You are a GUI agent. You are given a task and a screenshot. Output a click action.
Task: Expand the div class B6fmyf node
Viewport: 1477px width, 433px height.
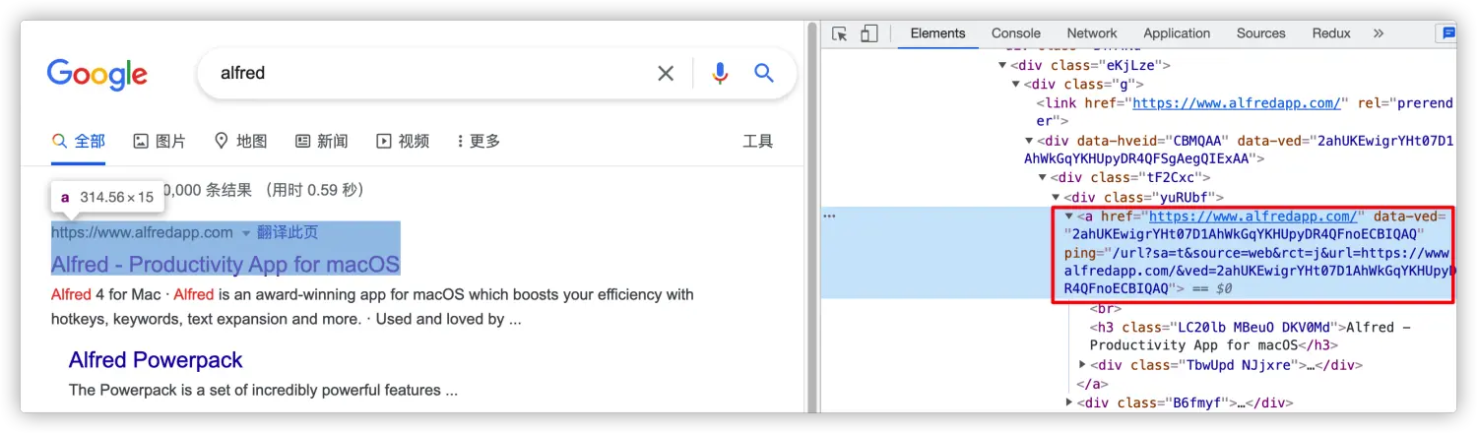1070,402
